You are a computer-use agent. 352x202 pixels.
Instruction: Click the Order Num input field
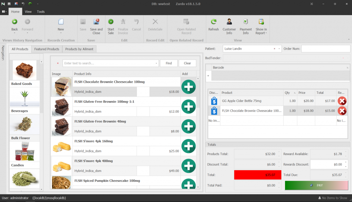326,49
